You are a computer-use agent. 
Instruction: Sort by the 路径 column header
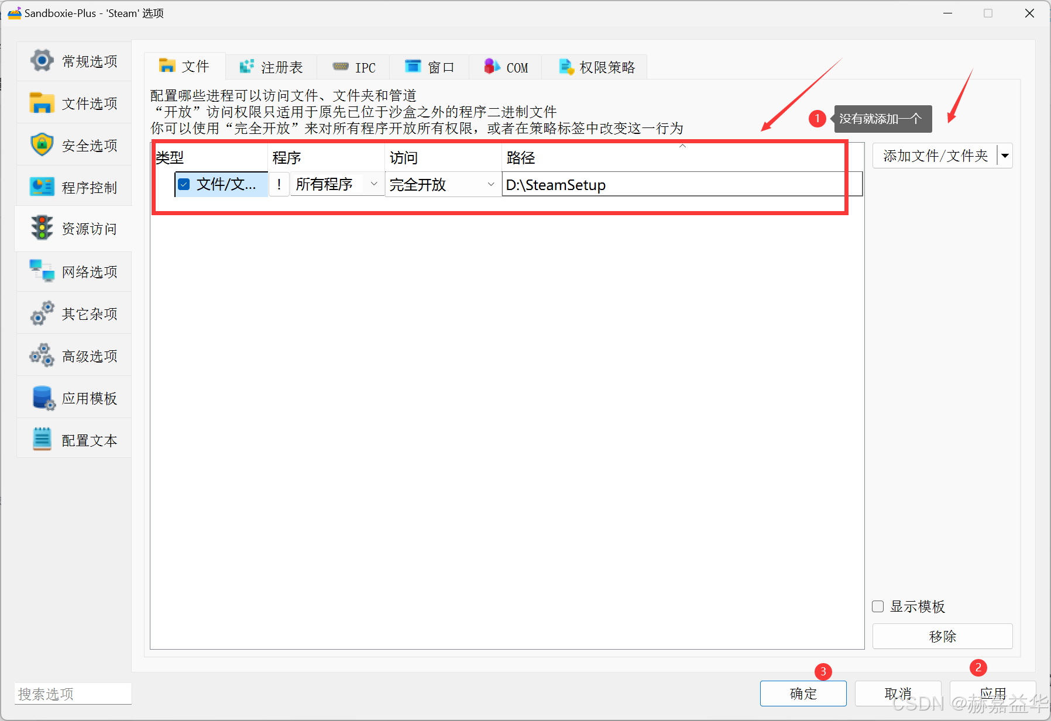point(682,158)
